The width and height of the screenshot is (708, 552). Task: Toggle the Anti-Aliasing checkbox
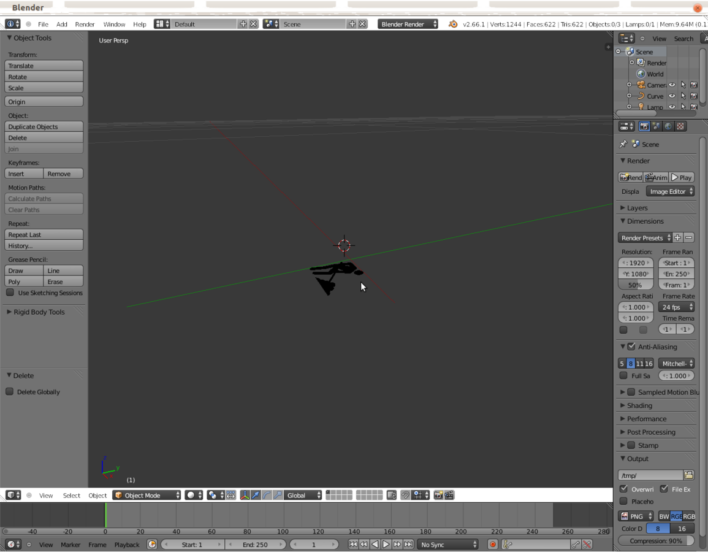click(631, 347)
